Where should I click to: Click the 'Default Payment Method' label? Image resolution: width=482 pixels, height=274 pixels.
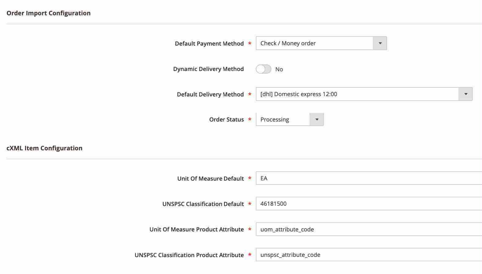click(x=209, y=43)
